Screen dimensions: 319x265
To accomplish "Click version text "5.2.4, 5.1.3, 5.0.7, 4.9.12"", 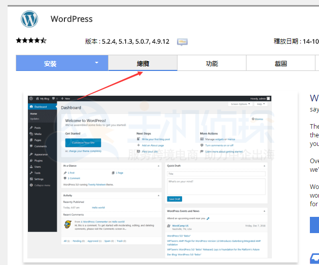I will tap(135, 42).
